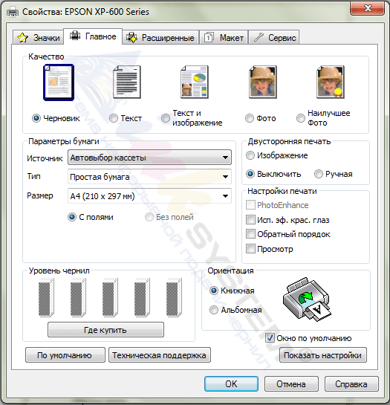Switch to the Макет tab
Viewport: 390px width, 405px height.
click(x=224, y=37)
